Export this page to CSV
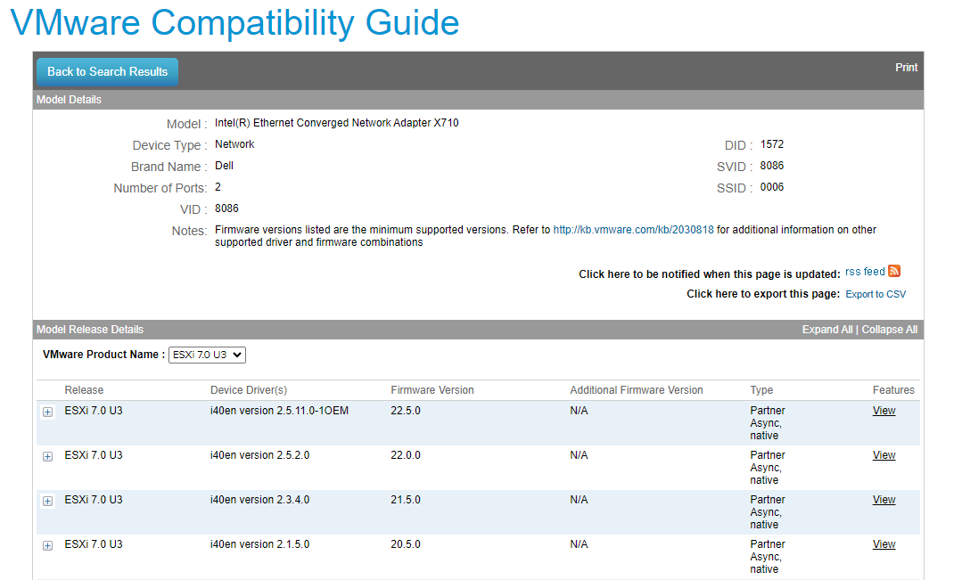 click(875, 293)
